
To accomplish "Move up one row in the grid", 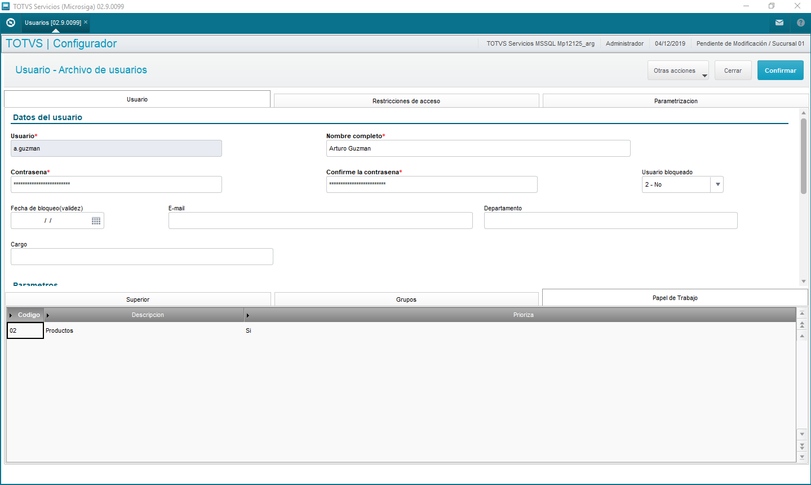I will 802,336.
